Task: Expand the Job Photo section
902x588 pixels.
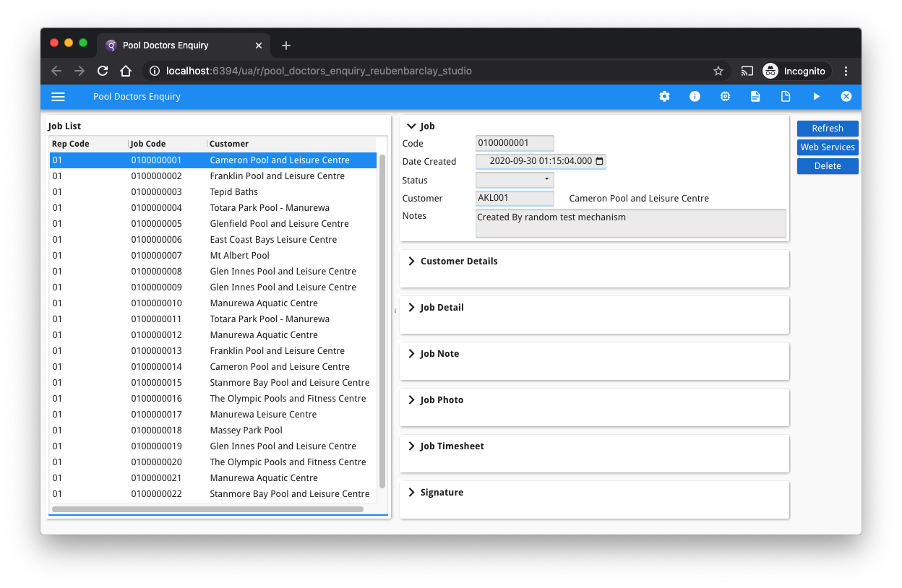Action: pyautogui.click(x=412, y=399)
